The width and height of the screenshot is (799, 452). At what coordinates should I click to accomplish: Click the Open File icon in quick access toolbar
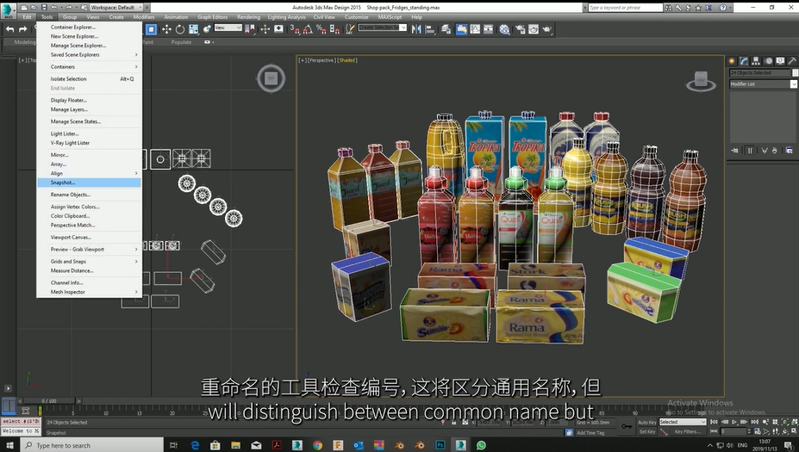coord(34,7)
